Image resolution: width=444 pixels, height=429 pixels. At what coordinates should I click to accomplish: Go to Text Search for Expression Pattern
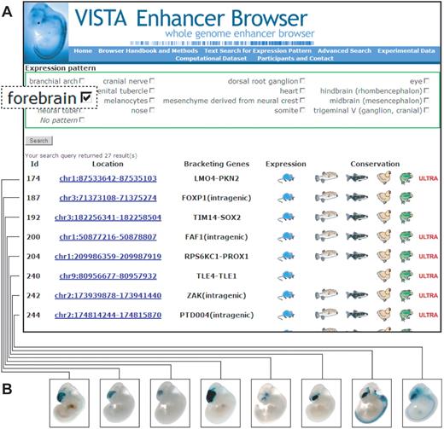[258, 51]
